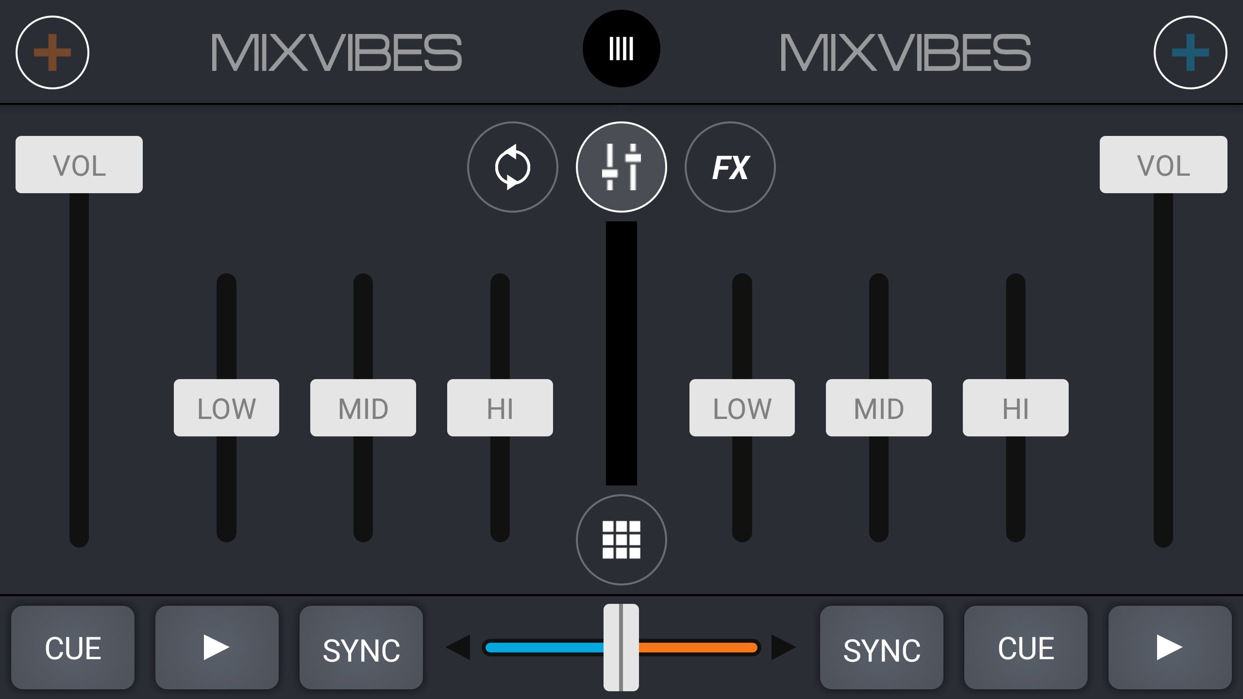Click the loop/sync reset button
Screen dimensions: 1243x699
point(513,166)
